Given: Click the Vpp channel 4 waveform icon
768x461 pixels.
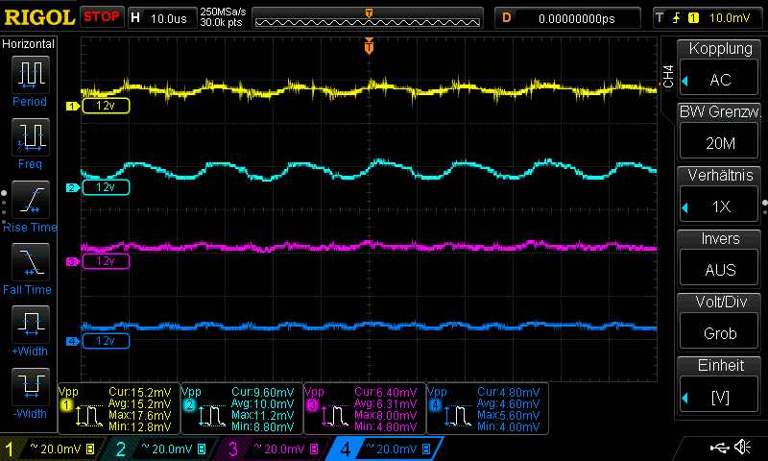Looking at the screenshot, I should [458, 416].
